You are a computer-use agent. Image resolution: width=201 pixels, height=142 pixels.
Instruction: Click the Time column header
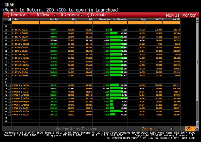tap(136, 19)
